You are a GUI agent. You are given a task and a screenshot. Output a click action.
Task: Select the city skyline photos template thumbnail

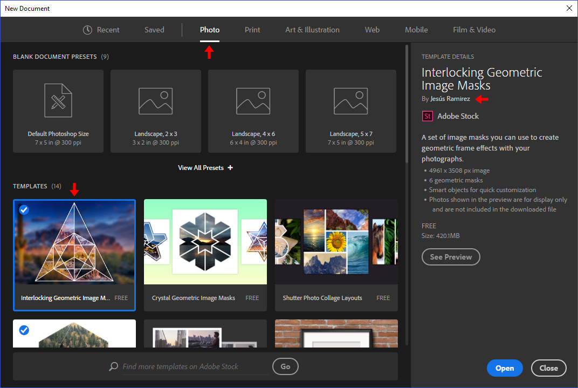pos(205,333)
